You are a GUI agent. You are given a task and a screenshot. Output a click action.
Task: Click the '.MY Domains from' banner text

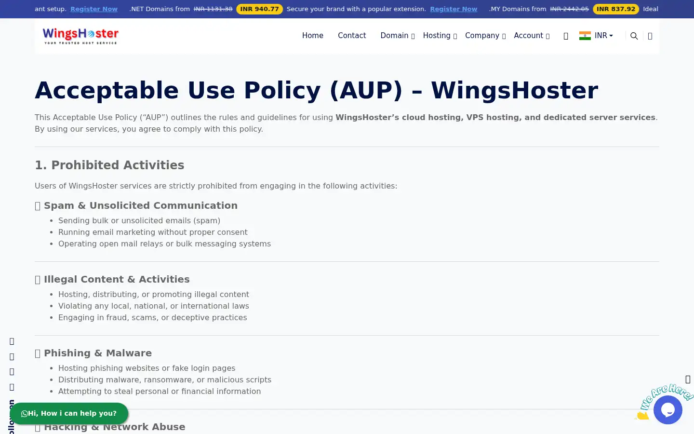(x=518, y=9)
